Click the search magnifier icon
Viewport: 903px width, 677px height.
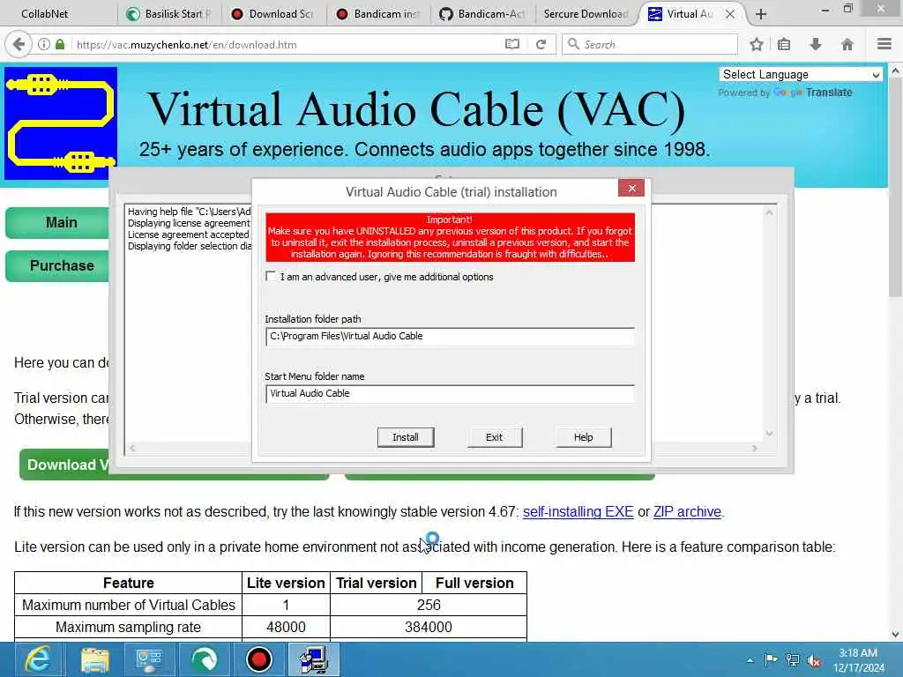coord(573,44)
